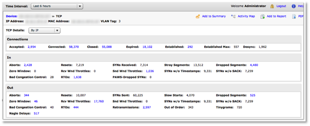Open In Snd Wnd Throttles value 1,036
Screen dimensions: 310x126
[x=150, y=71]
